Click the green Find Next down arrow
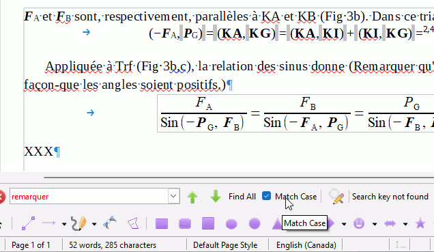 [x=216, y=197]
